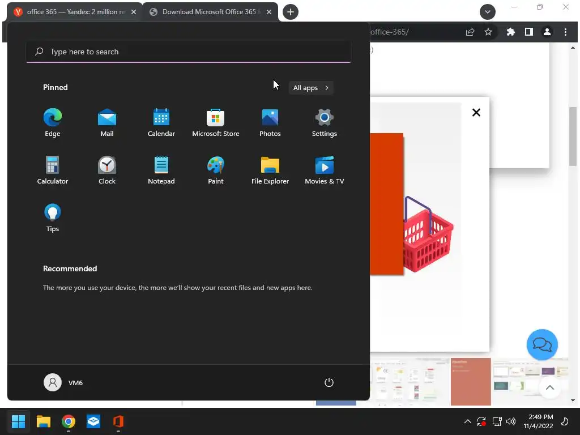Viewport: 580px width, 435px height.
Task: Click the page vertical scrollbar thumb
Action: (x=573, y=136)
